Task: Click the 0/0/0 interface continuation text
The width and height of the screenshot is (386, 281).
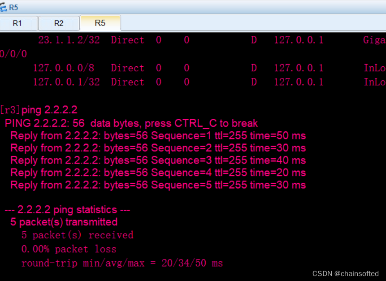Action: point(13,54)
